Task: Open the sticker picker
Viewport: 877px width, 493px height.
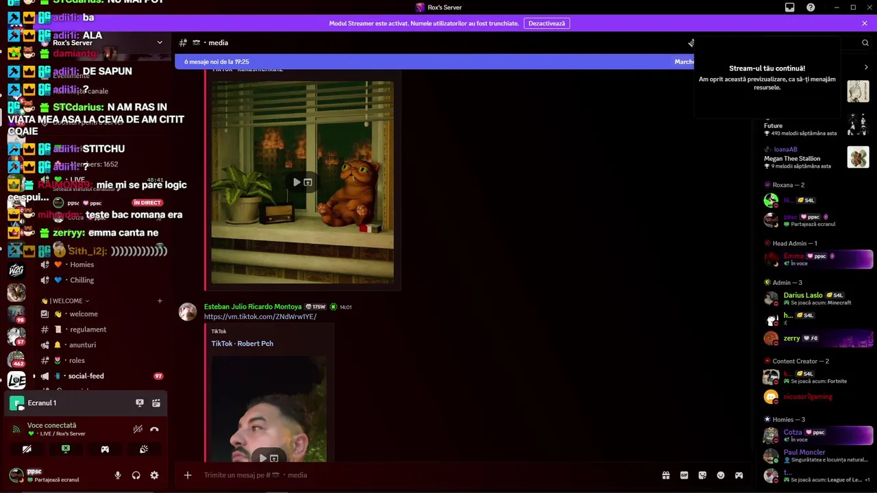Action: (x=702, y=475)
